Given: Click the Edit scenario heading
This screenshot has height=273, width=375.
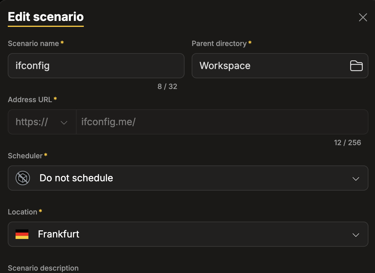Looking at the screenshot, I should click(46, 17).
